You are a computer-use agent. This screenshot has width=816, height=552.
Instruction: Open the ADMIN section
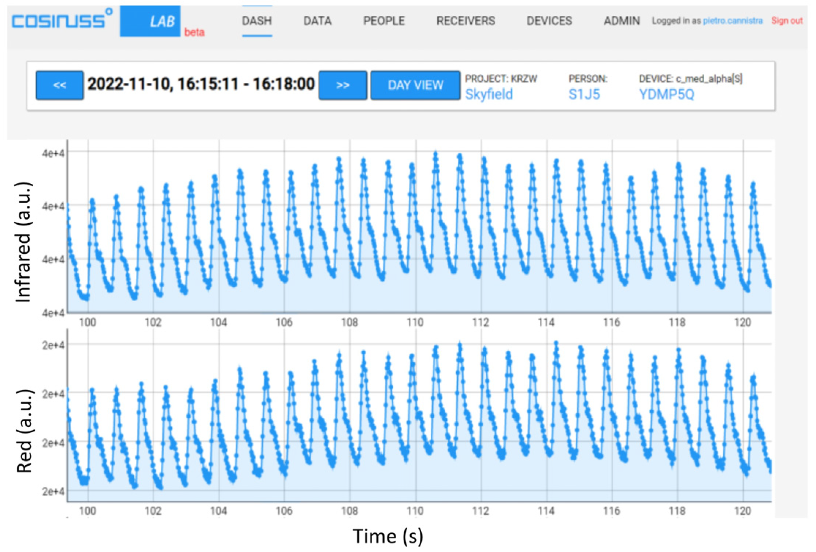coord(622,21)
